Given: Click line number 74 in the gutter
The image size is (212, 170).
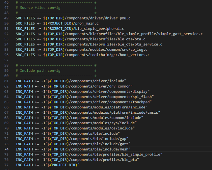Looking at the screenshot, I should point(7,149).
